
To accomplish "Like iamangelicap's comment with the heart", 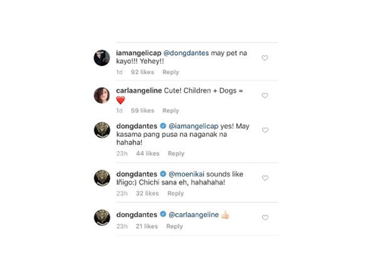I will point(265,58).
